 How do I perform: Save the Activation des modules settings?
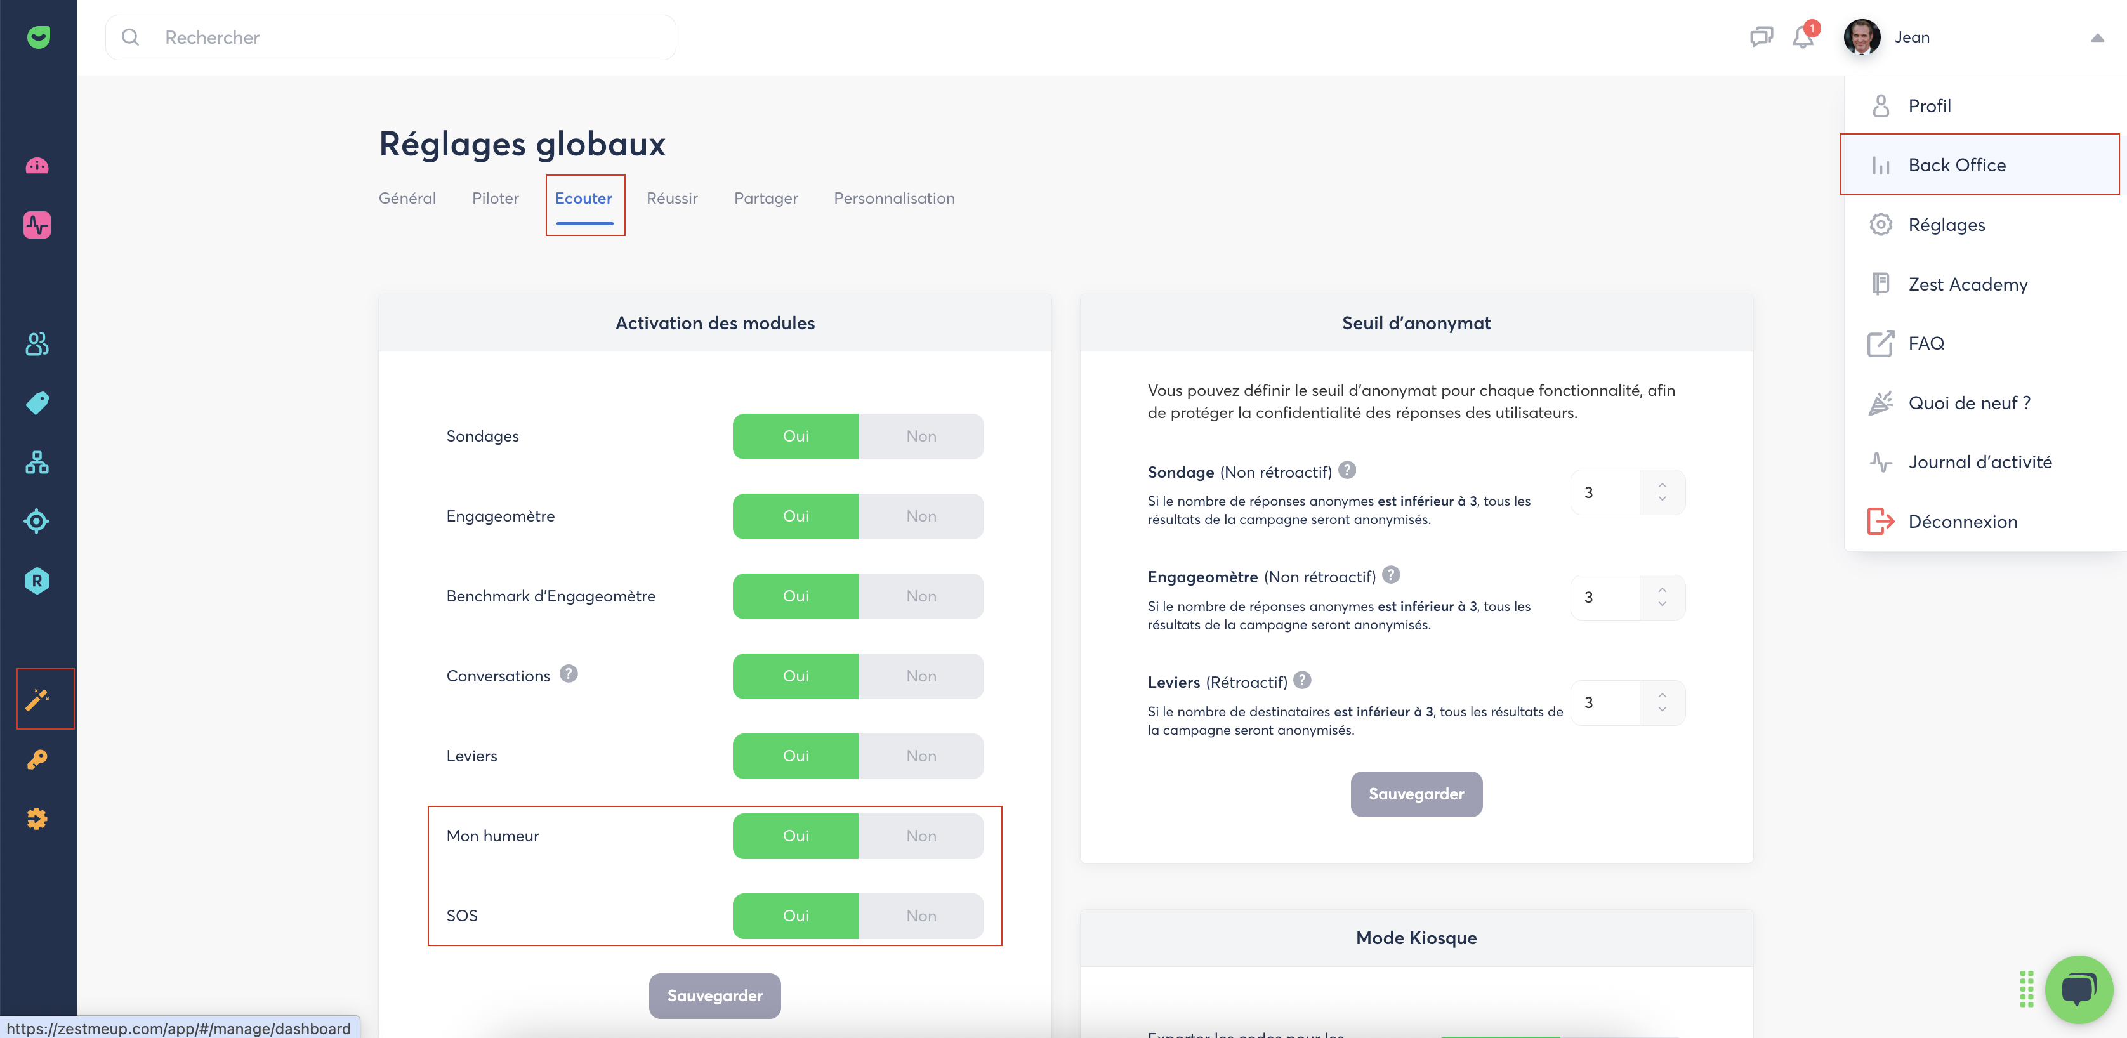click(x=714, y=996)
